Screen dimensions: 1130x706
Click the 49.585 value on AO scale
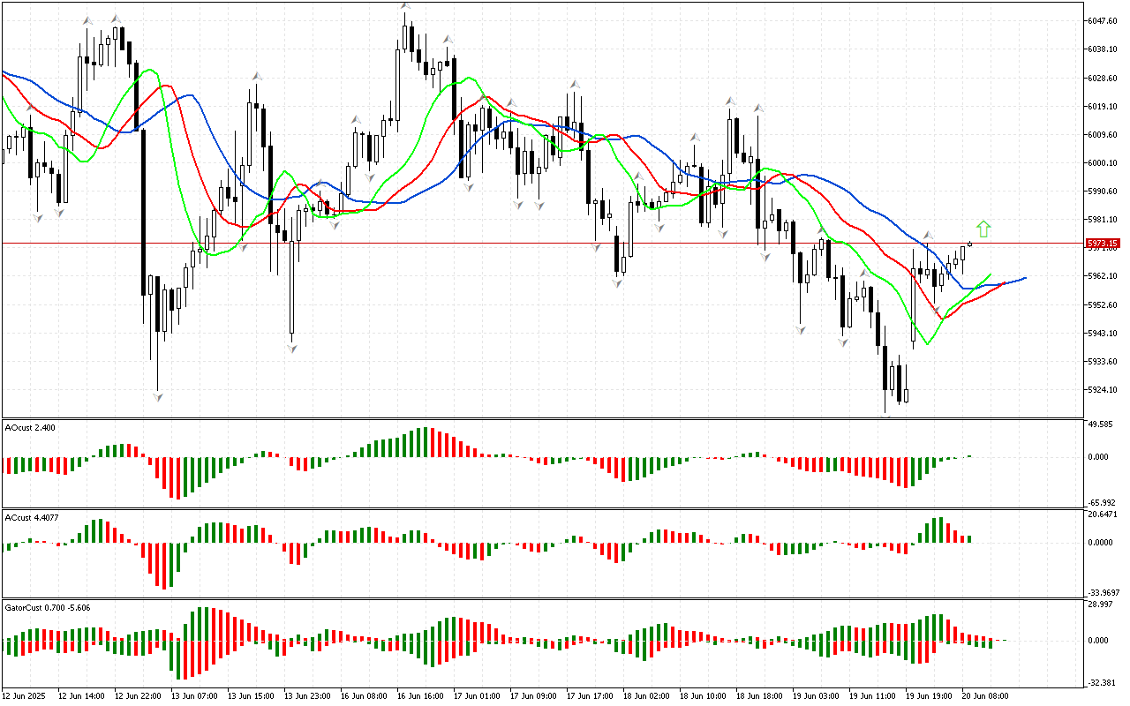pos(1100,425)
